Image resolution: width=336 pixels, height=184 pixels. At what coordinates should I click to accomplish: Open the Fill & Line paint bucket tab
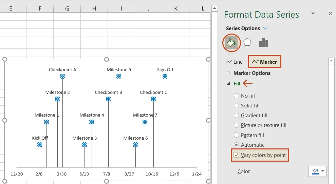[231, 43]
